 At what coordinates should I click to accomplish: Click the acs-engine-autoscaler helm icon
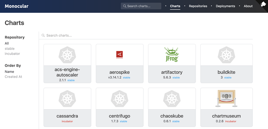point(67,55)
